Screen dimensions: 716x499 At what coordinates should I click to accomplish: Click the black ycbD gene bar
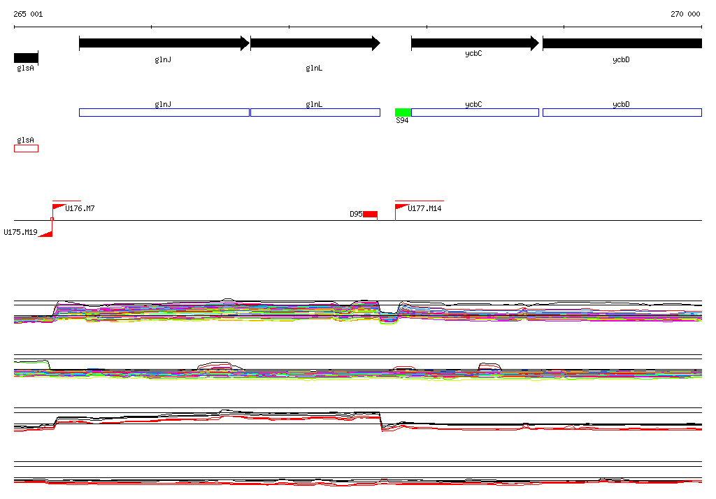tap(622, 43)
